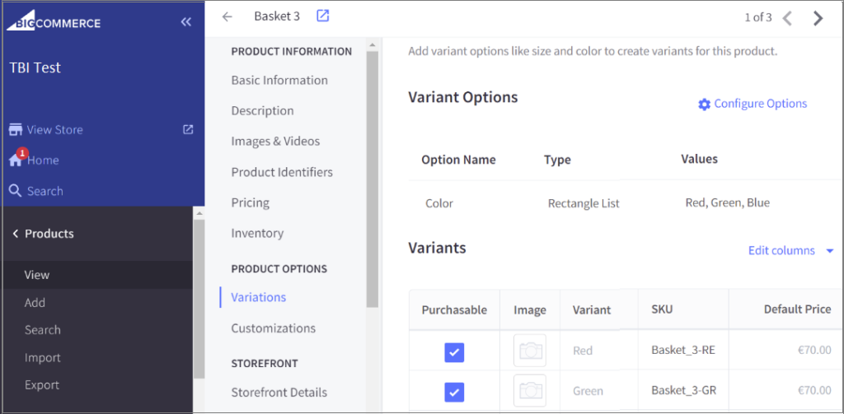Click the notification badge on Home
The width and height of the screenshot is (844, 414).
(x=21, y=153)
